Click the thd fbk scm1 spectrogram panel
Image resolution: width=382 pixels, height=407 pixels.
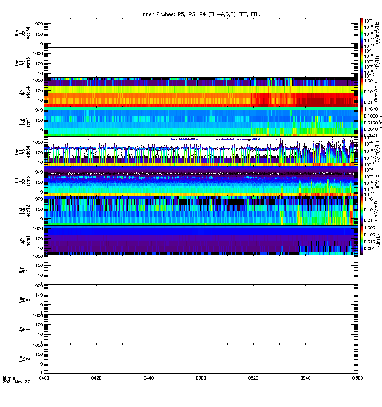(x=201, y=240)
